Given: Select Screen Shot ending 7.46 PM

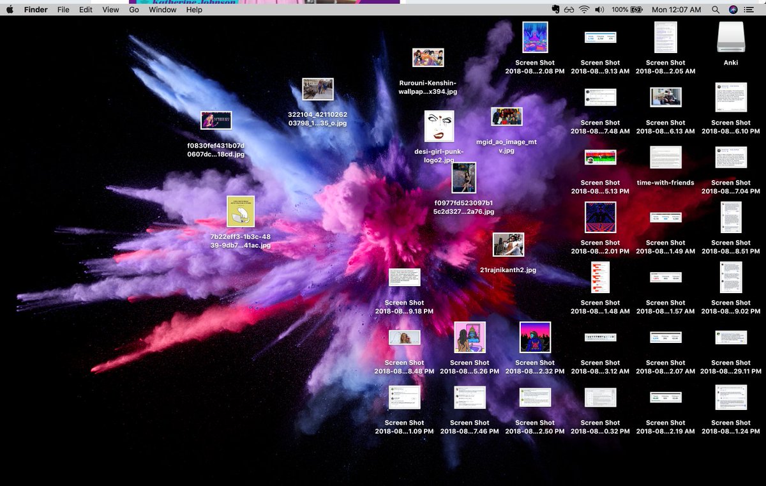Looking at the screenshot, I should pyautogui.click(x=470, y=397).
